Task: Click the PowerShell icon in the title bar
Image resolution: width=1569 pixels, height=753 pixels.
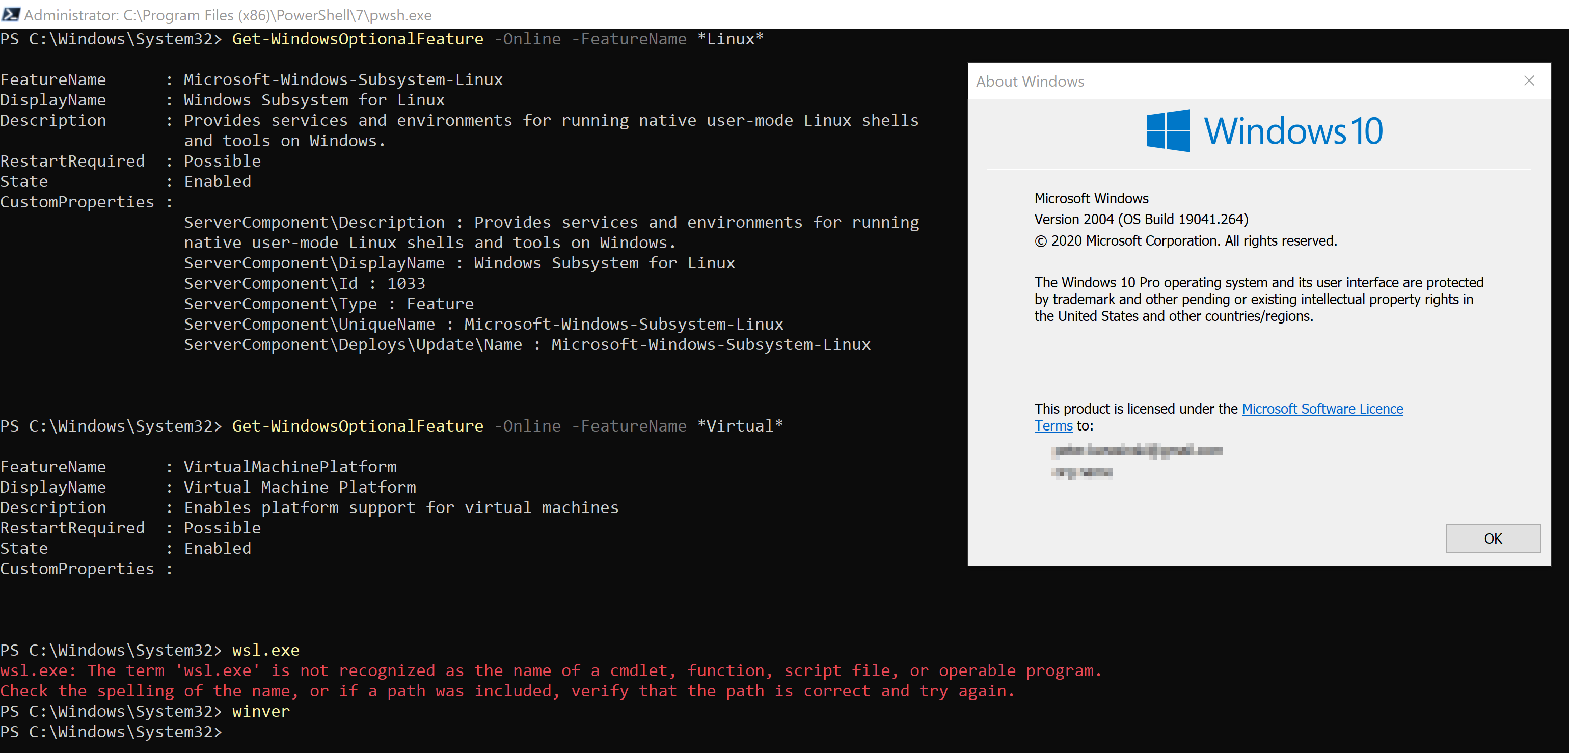Action: pyautogui.click(x=11, y=14)
